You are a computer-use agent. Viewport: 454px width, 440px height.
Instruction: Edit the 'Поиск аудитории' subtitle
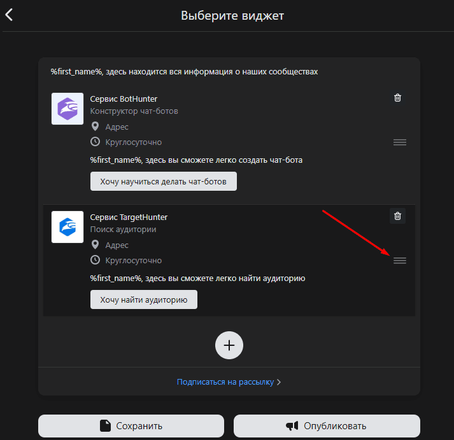click(123, 230)
